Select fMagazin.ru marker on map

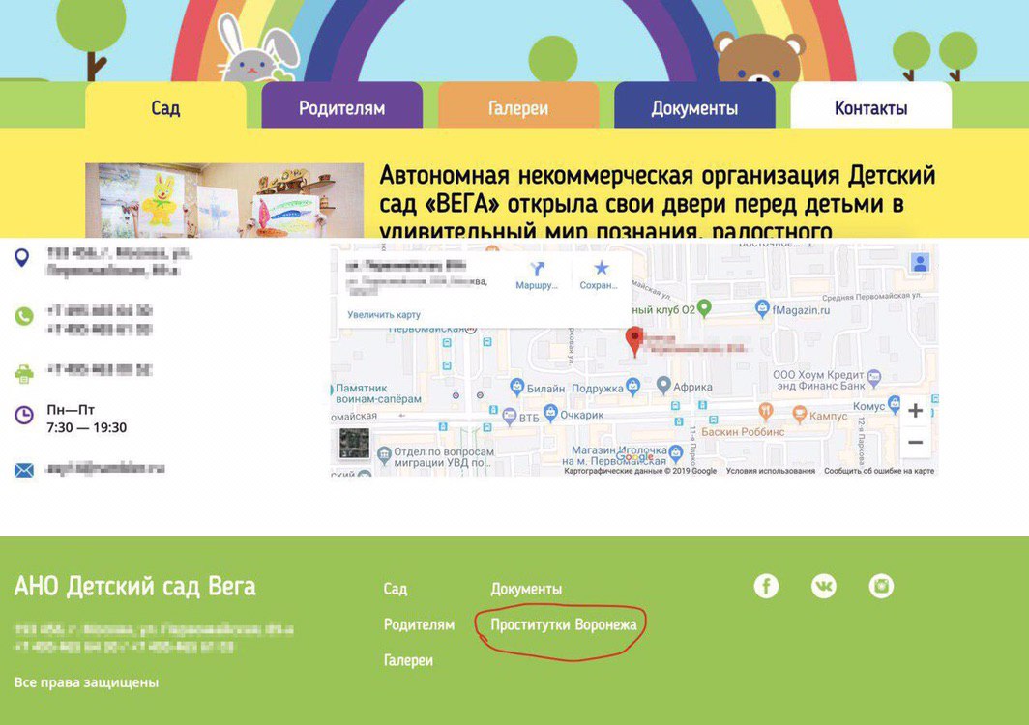(762, 307)
